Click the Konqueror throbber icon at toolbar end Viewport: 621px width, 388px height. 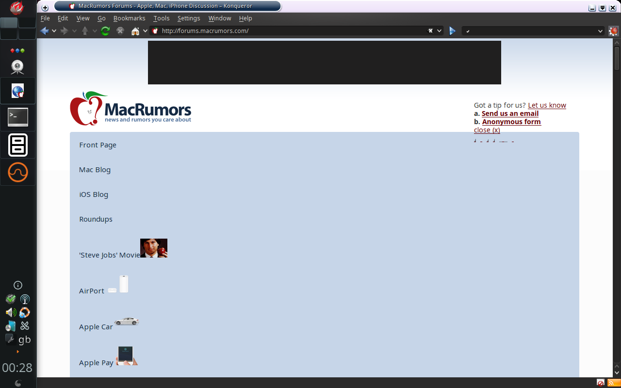(614, 31)
